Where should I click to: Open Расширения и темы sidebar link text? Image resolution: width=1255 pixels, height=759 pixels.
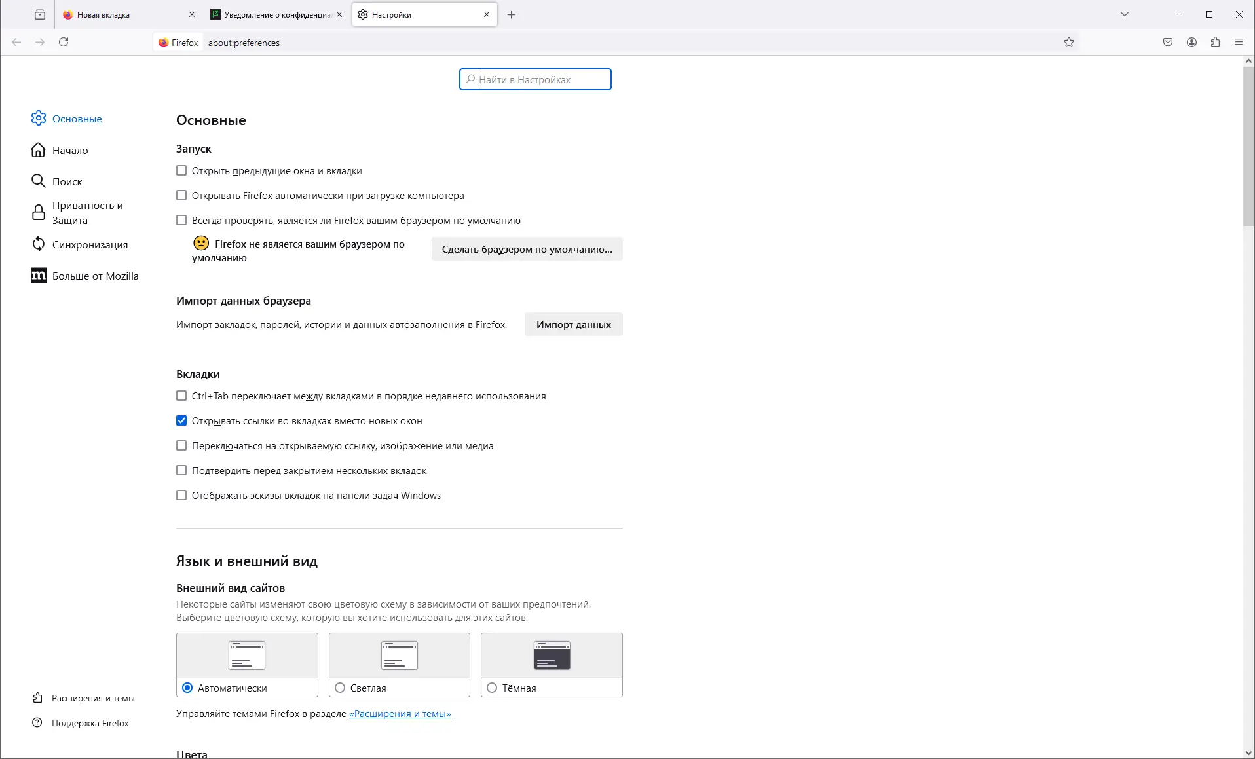[93, 698]
